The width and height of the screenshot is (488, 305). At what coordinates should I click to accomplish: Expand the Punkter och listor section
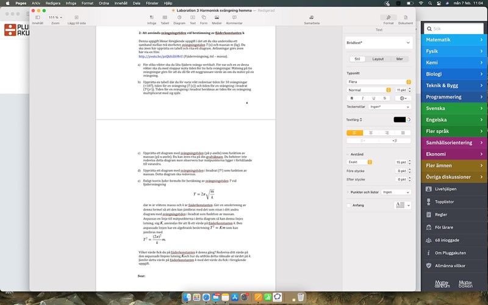pyautogui.click(x=348, y=192)
